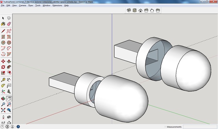Switch to Front view house icon

click(140, 11)
